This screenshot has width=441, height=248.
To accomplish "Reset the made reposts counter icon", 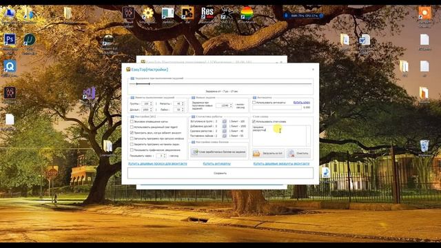I will (225, 131).
